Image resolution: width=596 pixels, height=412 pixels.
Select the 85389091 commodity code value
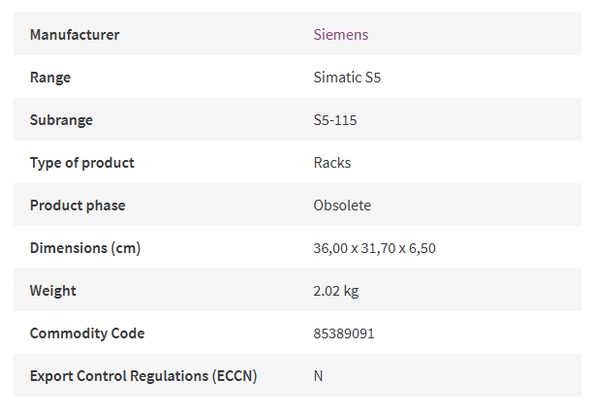[x=344, y=333]
